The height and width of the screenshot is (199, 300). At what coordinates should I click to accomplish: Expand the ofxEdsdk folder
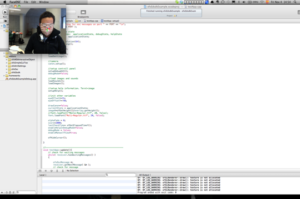6,72
